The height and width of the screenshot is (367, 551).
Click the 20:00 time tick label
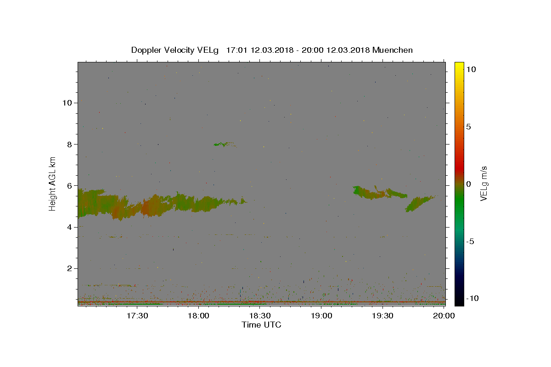pos(444,316)
